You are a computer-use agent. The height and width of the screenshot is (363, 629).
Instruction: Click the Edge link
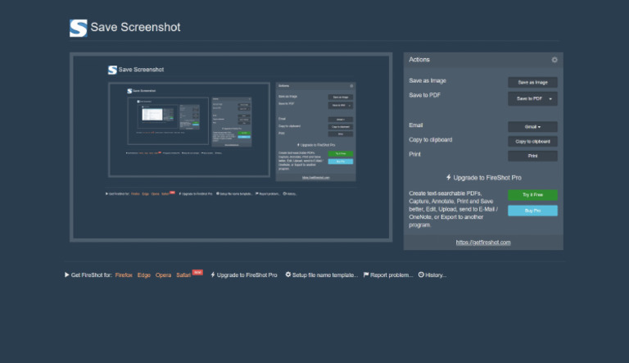[x=144, y=275]
